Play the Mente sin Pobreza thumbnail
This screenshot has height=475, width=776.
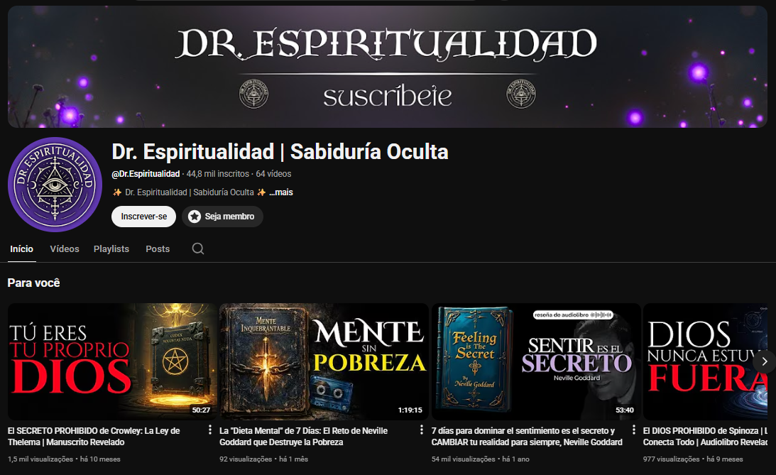324,361
